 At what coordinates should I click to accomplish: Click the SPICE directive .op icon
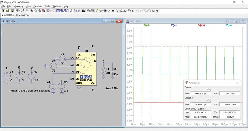point(157,11)
